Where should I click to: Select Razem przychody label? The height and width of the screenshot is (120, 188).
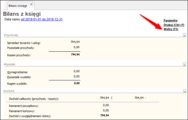pos(19,55)
